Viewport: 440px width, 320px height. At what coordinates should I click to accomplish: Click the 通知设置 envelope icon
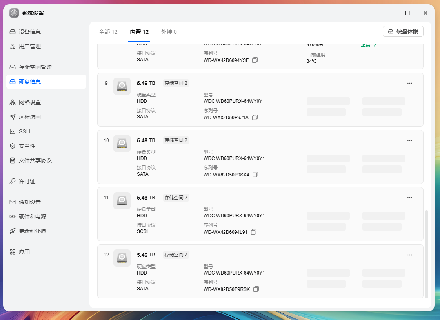point(12,202)
